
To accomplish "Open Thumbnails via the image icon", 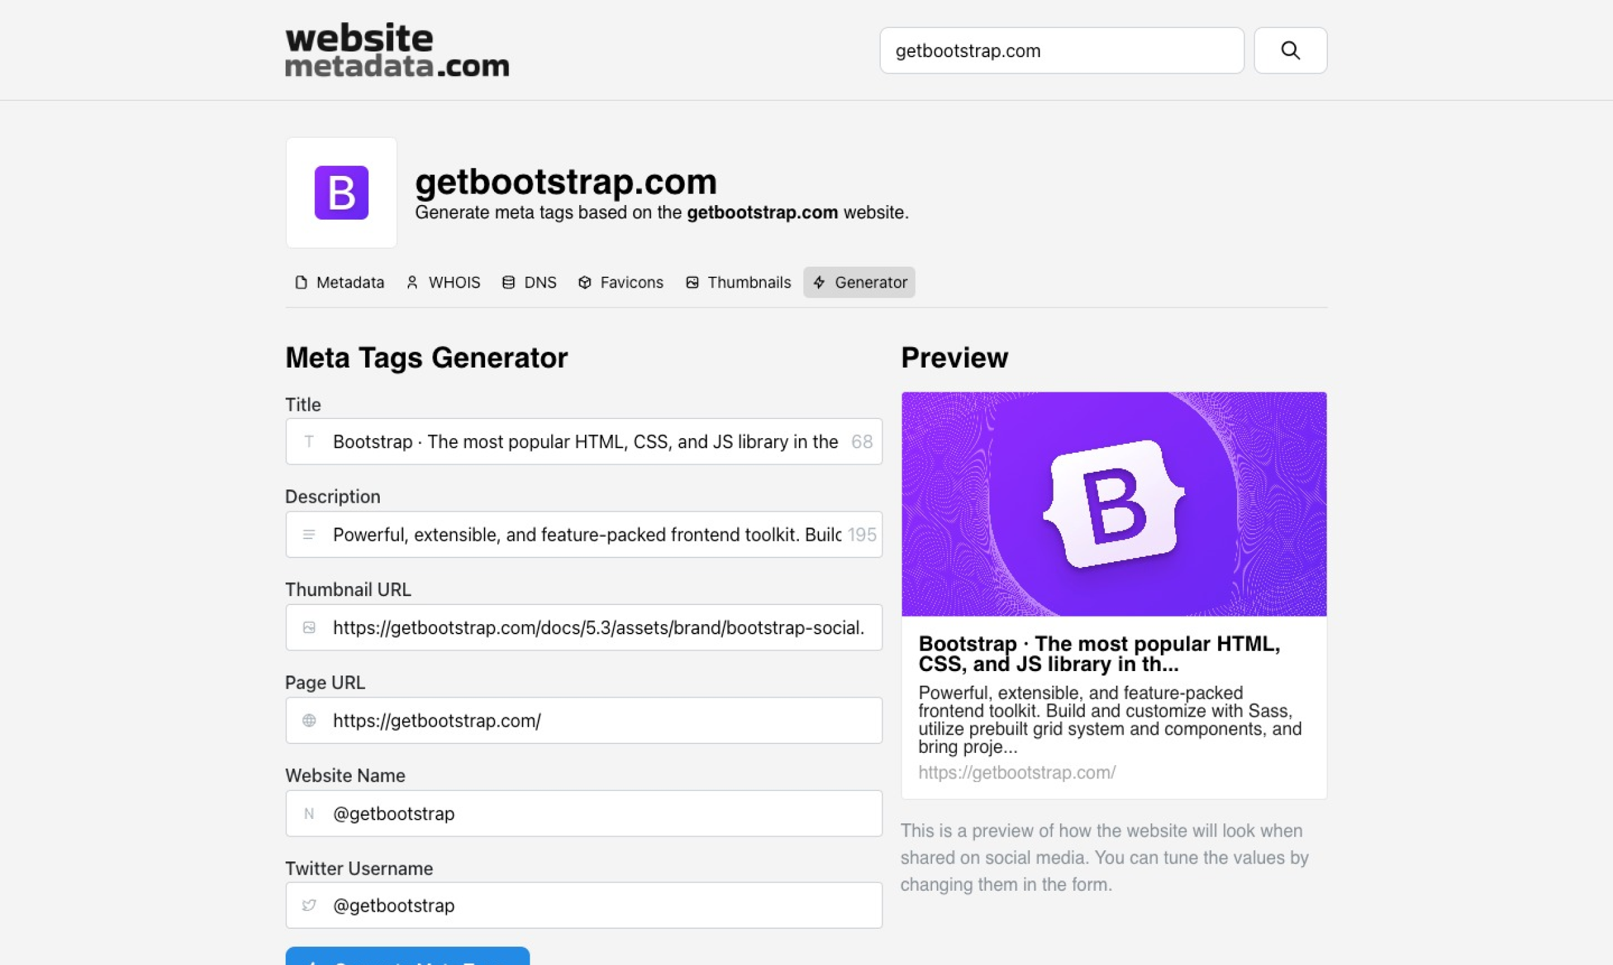I will 692,283.
